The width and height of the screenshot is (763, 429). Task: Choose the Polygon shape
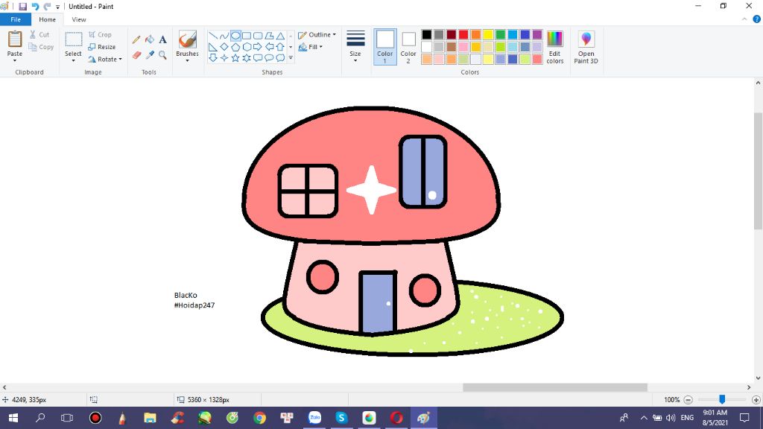coord(269,36)
